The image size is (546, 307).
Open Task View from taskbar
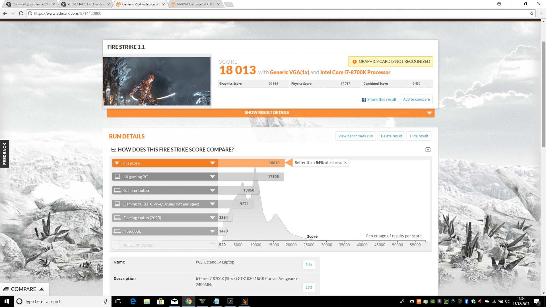coord(118,301)
